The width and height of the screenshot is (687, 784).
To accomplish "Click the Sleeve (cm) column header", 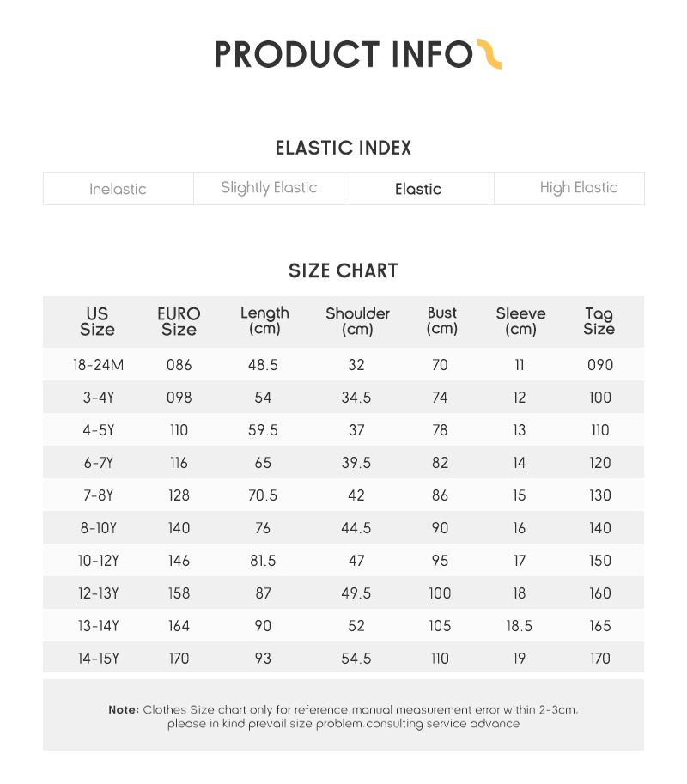I will click(520, 321).
